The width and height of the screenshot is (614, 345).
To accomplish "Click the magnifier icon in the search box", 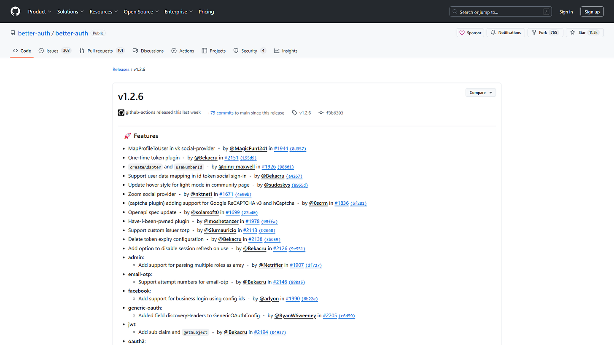I will click(x=455, y=12).
